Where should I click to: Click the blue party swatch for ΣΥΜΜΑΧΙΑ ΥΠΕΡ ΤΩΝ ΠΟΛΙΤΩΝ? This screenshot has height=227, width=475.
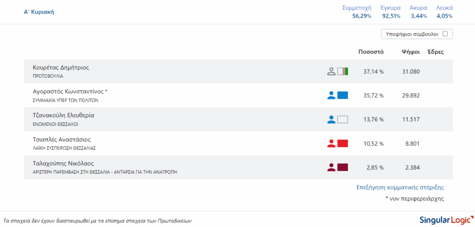point(343,95)
